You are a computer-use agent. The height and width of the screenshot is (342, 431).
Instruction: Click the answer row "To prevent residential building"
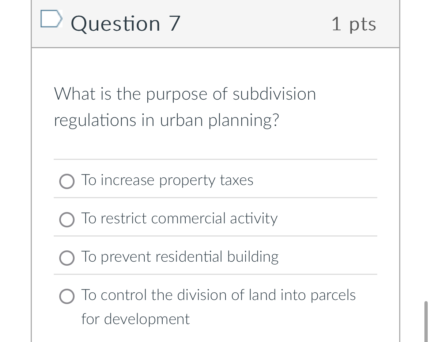coord(179,257)
